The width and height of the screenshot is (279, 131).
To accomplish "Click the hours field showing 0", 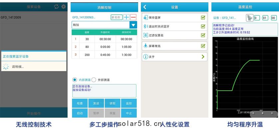I will [257, 18].
